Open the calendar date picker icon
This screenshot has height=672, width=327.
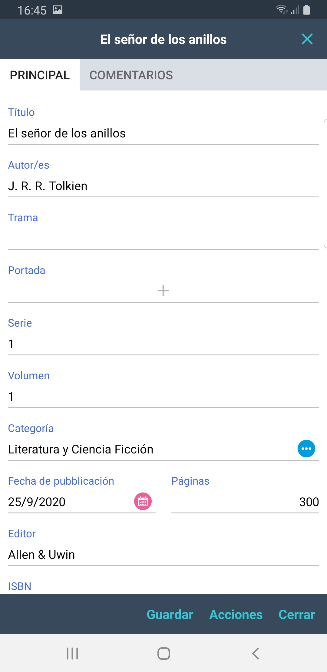click(x=143, y=502)
